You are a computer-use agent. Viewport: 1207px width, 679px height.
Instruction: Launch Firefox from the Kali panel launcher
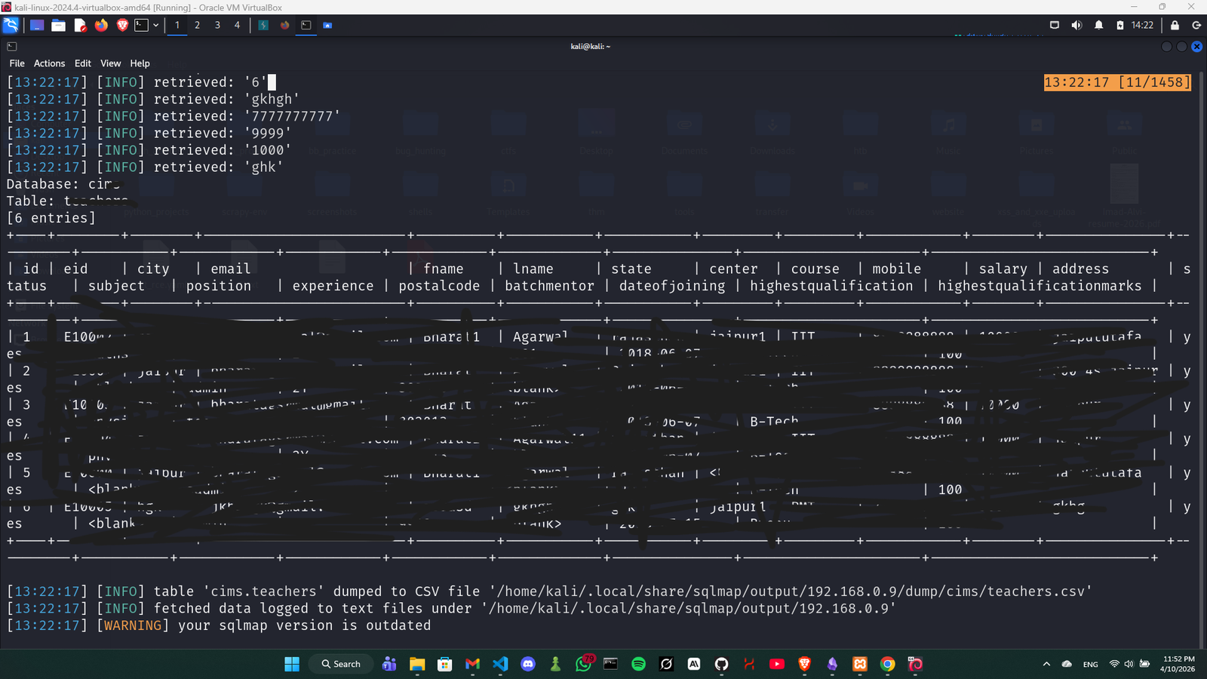point(101,25)
